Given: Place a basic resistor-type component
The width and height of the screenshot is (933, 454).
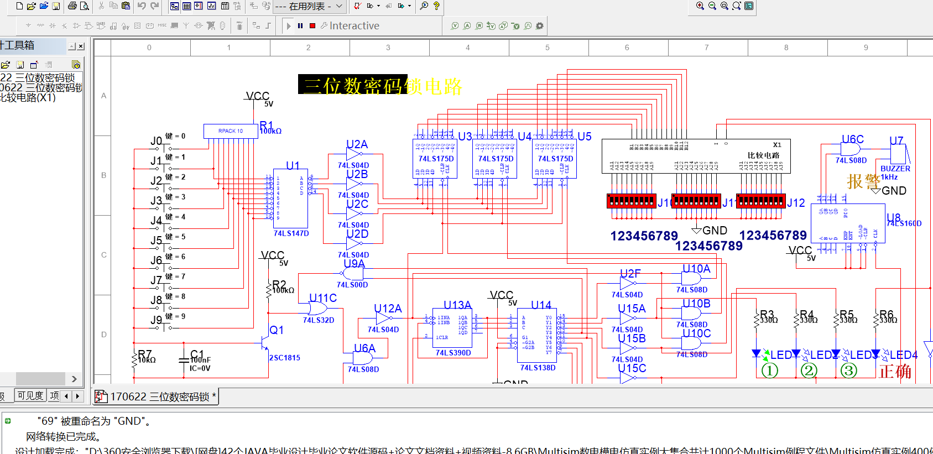Looking at the screenshot, I should tap(40, 25).
